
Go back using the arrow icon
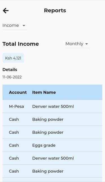[x=6, y=11]
